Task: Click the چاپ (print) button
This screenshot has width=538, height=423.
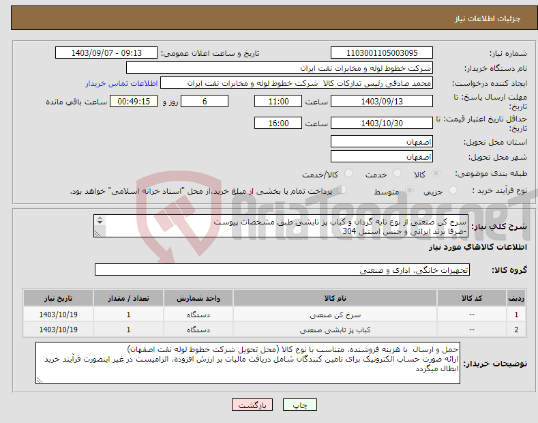Action: [x=299, y=405]
